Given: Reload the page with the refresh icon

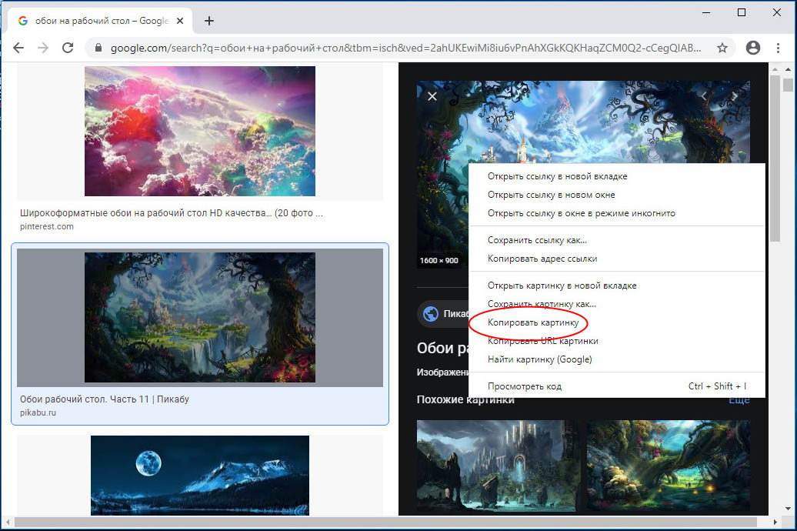Looking at the screenshot, I should tap(68, 48).
